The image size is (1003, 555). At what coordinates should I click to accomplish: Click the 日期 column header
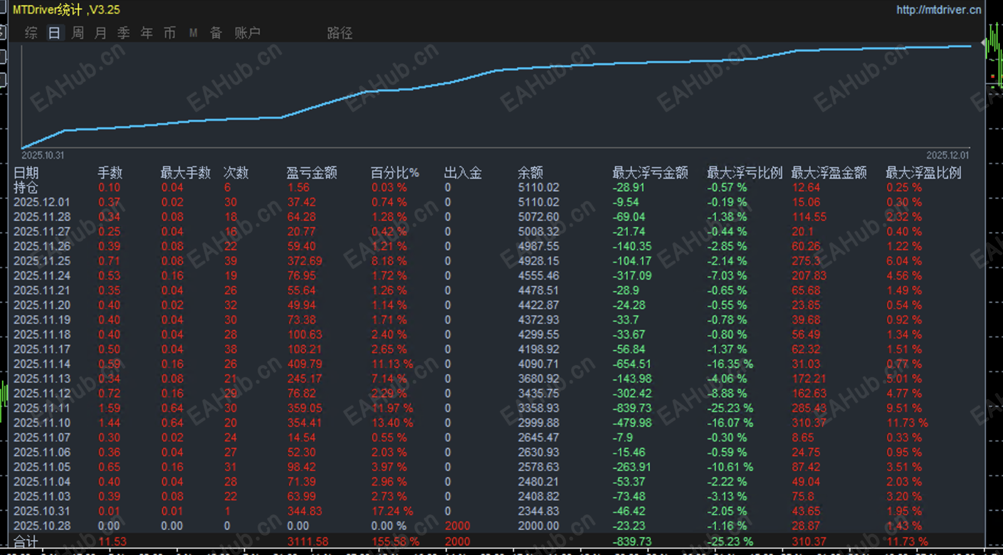coord(26,172)
